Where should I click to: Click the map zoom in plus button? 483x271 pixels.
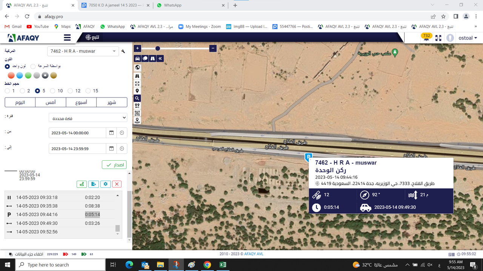pos(137,48)
